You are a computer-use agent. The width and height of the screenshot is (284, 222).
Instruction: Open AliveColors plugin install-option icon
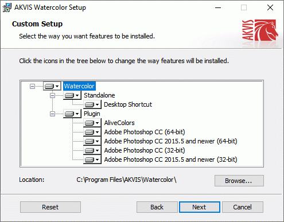pos(92,123)
